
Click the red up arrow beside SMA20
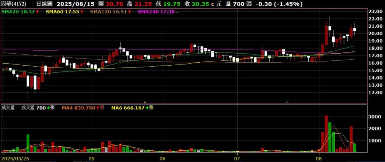38,12
